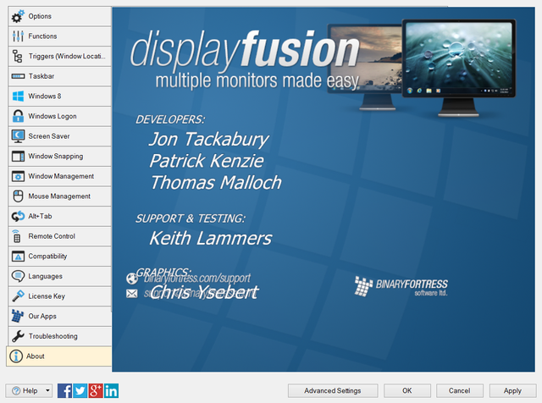Go to Window Snapping tab label
The height and width of the screenshot is (403, 542).
pyautogui.click(x=56, y=157)
